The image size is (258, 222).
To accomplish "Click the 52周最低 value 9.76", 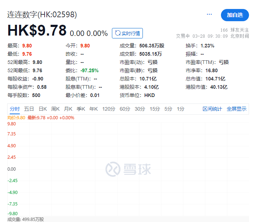I will [x=37, y=70].
